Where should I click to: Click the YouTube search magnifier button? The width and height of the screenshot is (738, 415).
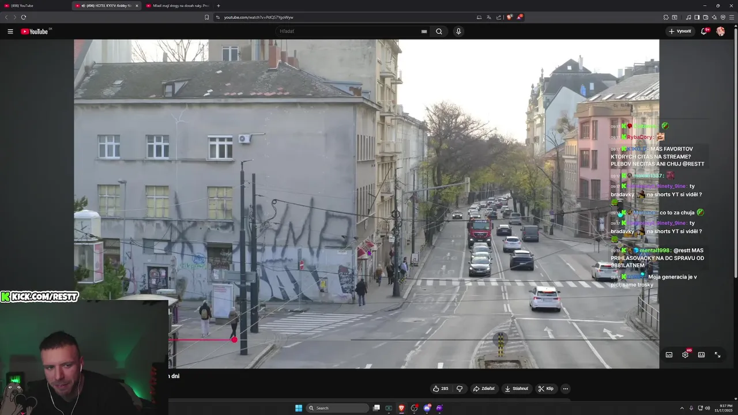439,31
